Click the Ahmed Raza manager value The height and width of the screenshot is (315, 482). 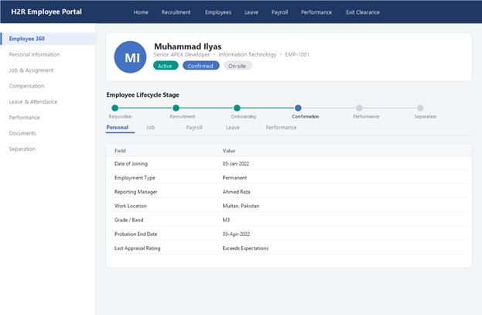pos(236,192)
